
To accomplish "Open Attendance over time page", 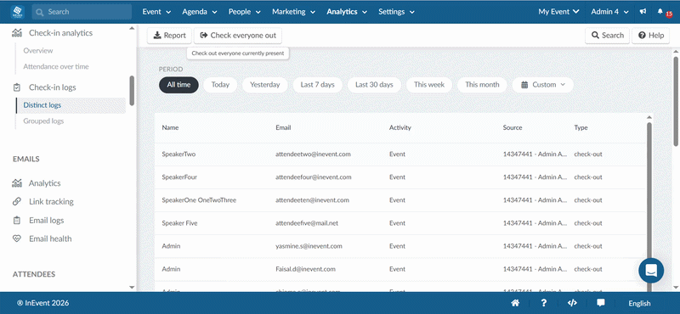I will [56, 67].
